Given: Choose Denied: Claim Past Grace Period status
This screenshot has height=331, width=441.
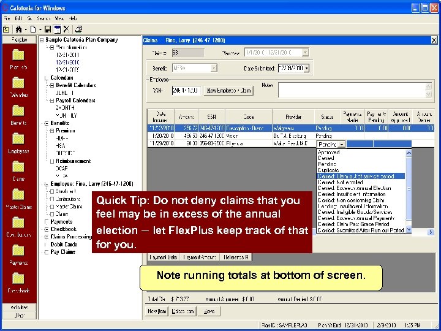Looking at the screenshot, I should click(361, 224).
